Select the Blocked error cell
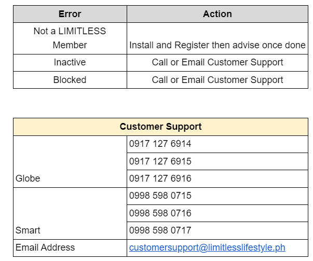This screenshot has width=313, height=261. [70, 80]
